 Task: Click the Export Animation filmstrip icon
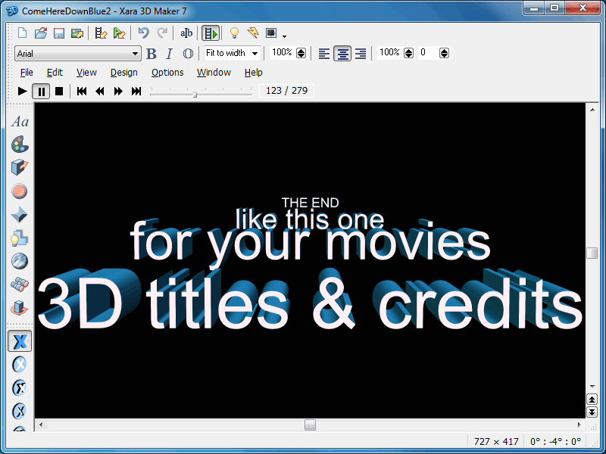(100, 33)
